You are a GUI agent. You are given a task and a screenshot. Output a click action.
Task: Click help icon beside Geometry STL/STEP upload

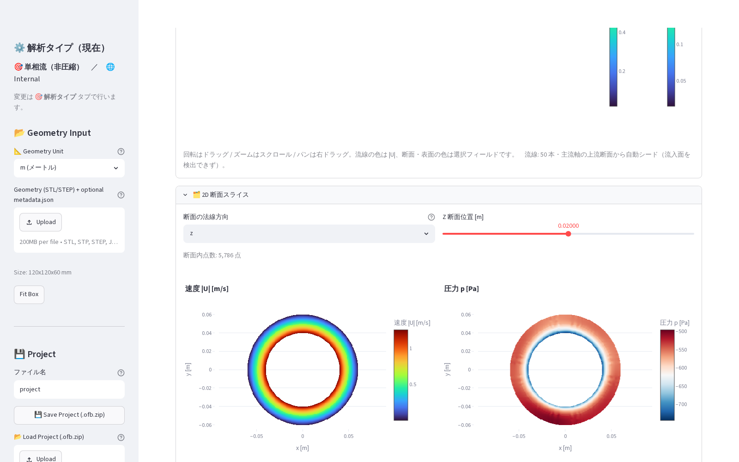tap(121, 195)
